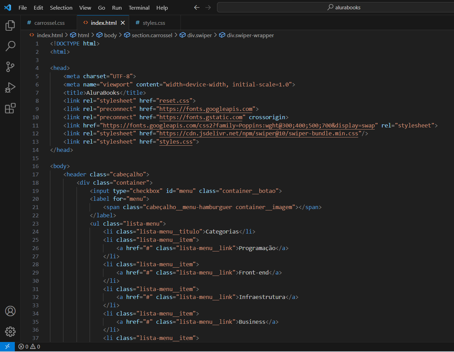The width and height of the screenshot is (454, 352).
Task: Click the Front-end text on line 29
Action: pos(254,273)
